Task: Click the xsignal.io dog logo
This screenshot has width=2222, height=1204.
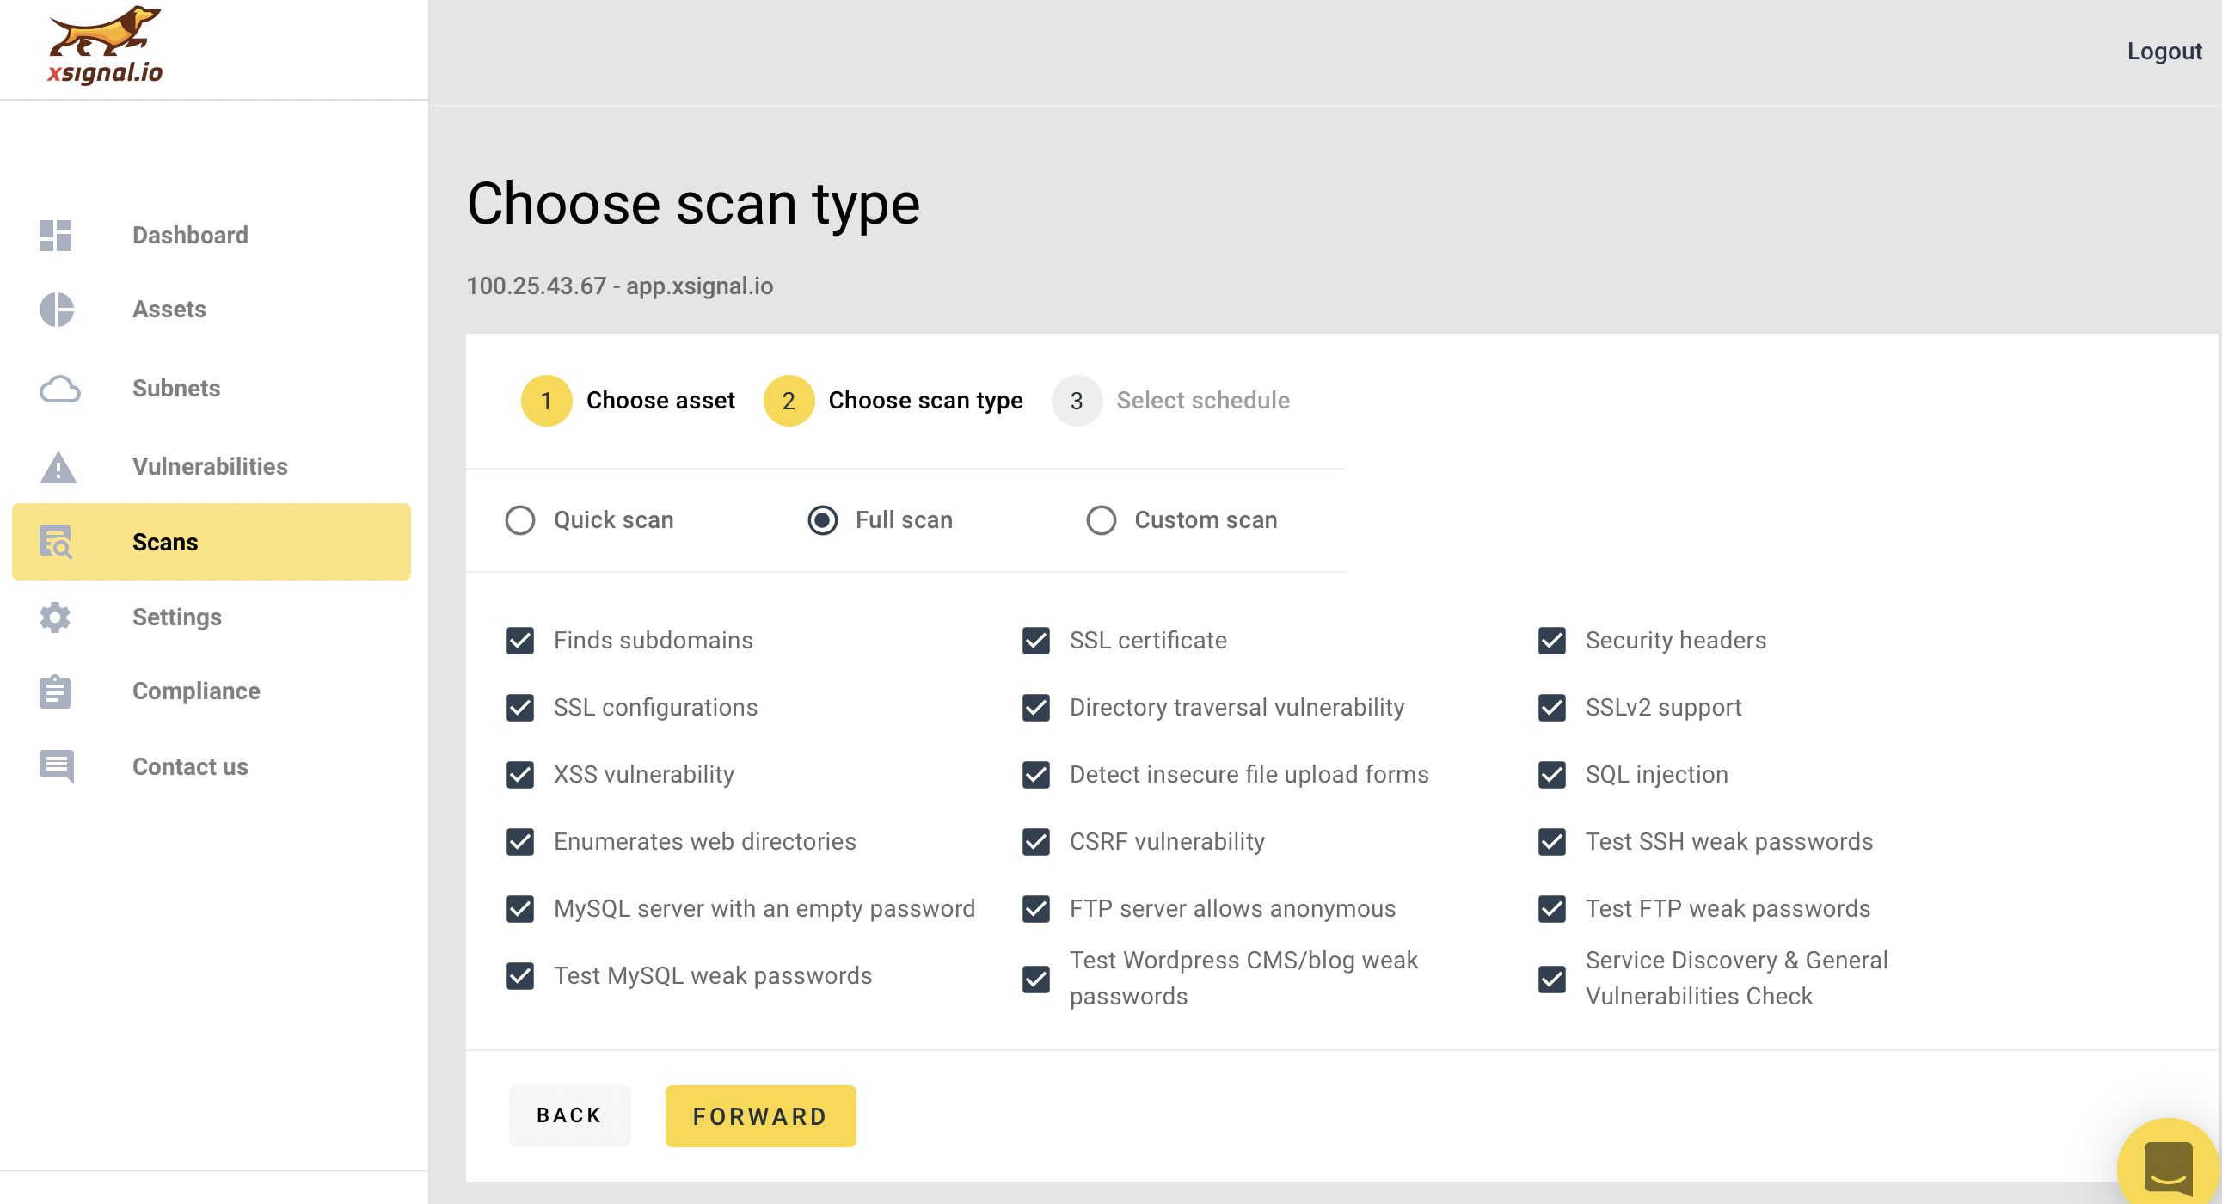Action: click(104, 46)
